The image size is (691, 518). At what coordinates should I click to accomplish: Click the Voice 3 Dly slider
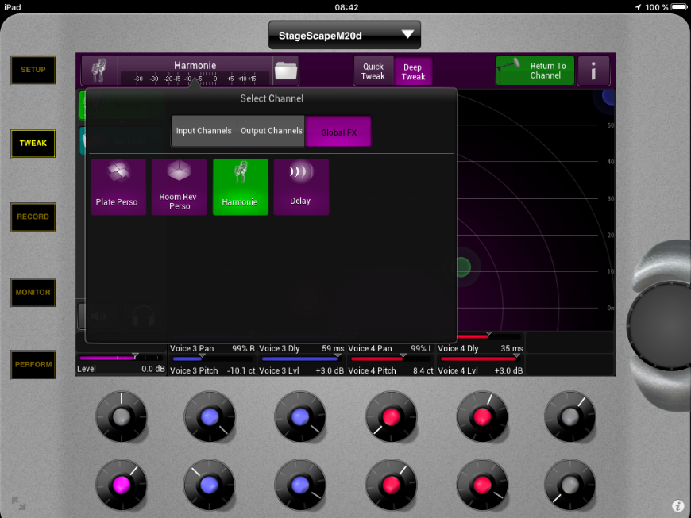[x=301, y=359]
